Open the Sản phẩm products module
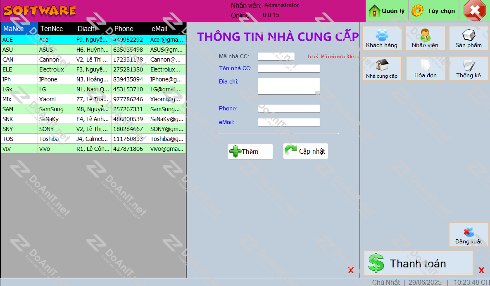490x286 pixels. (x=469, y=38)
